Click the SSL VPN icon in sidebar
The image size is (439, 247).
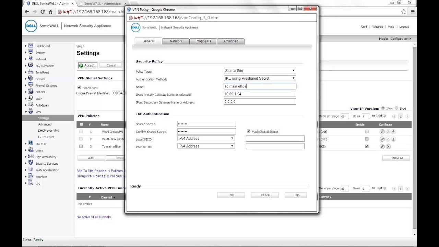point(31,143)
